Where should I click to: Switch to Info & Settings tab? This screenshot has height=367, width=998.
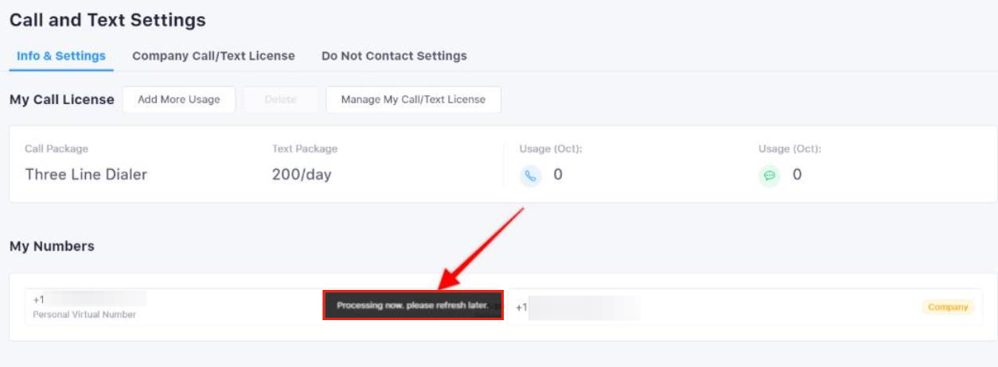tap(61, 56)
